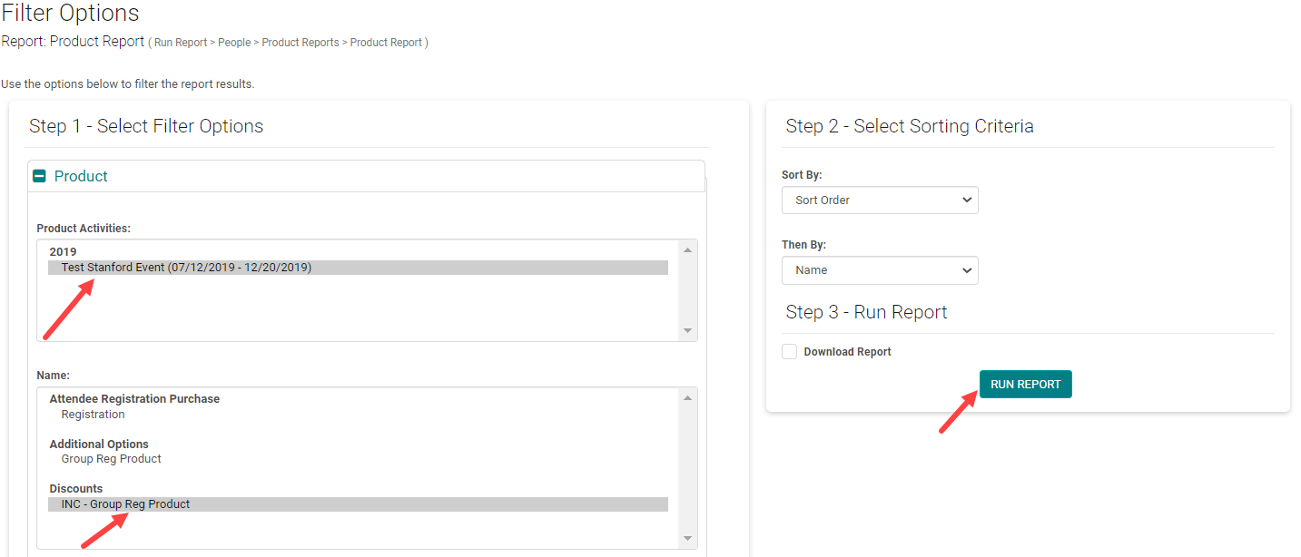Click the Download Report label
Image resolution: width=1301 pixels, height=557 pixels.
(847, 352)
